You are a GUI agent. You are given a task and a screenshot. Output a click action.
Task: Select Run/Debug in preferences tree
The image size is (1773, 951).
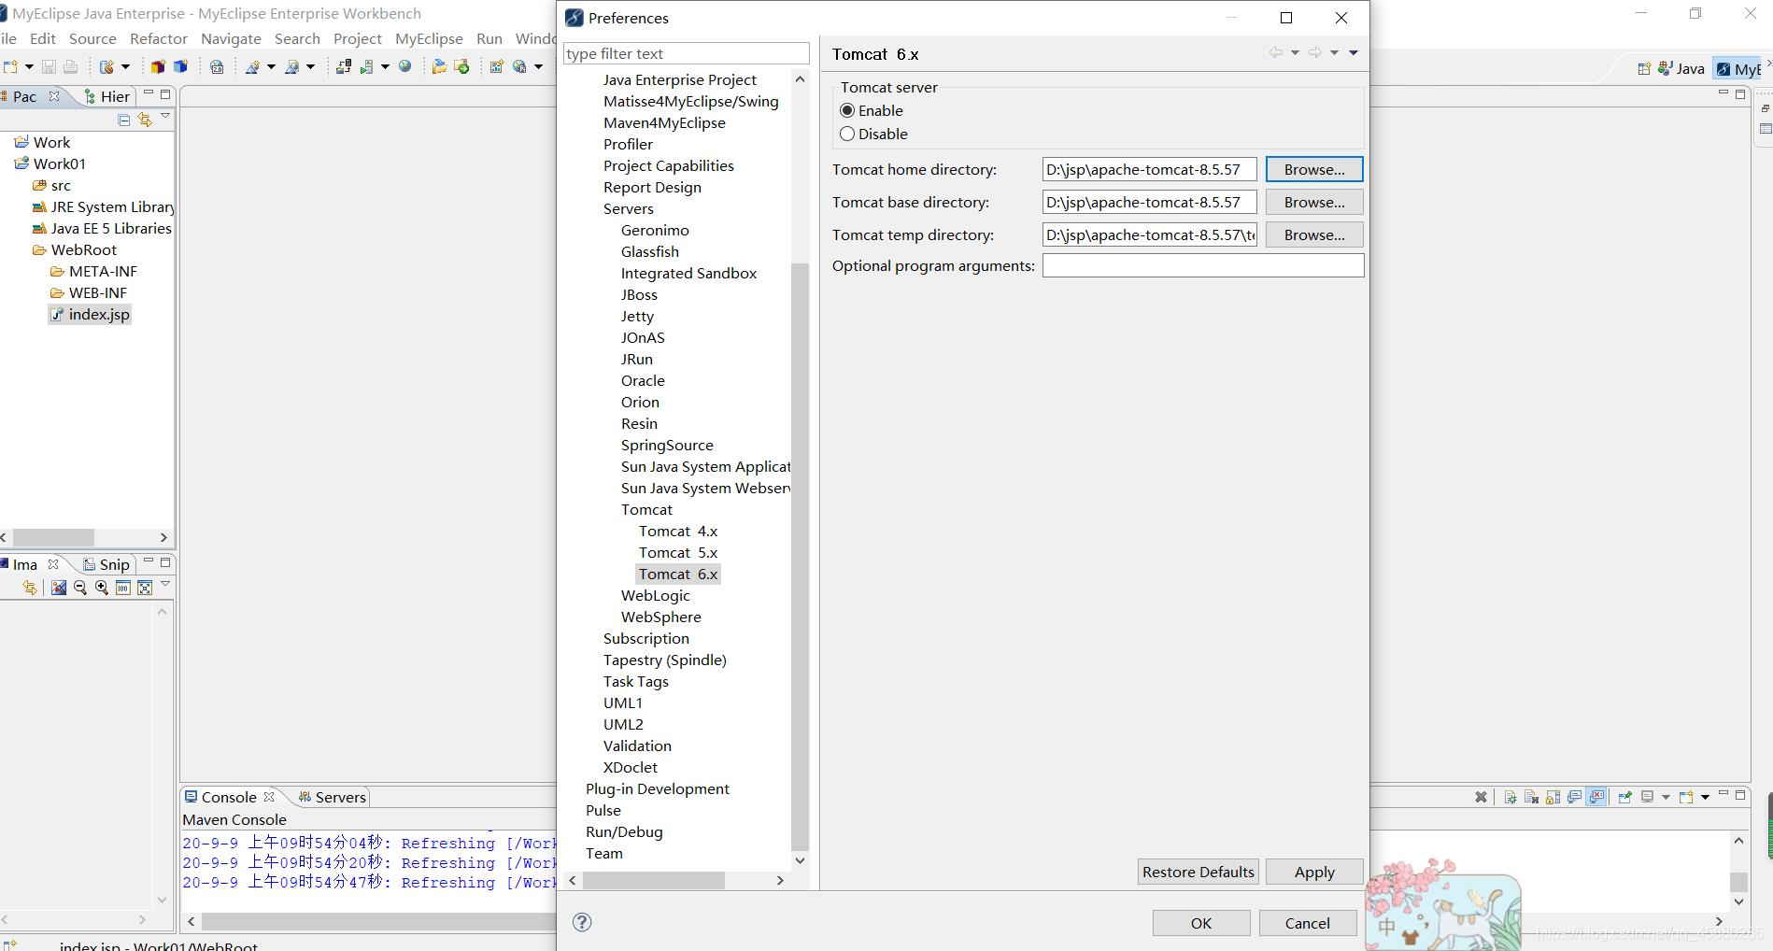coord(624,831)
